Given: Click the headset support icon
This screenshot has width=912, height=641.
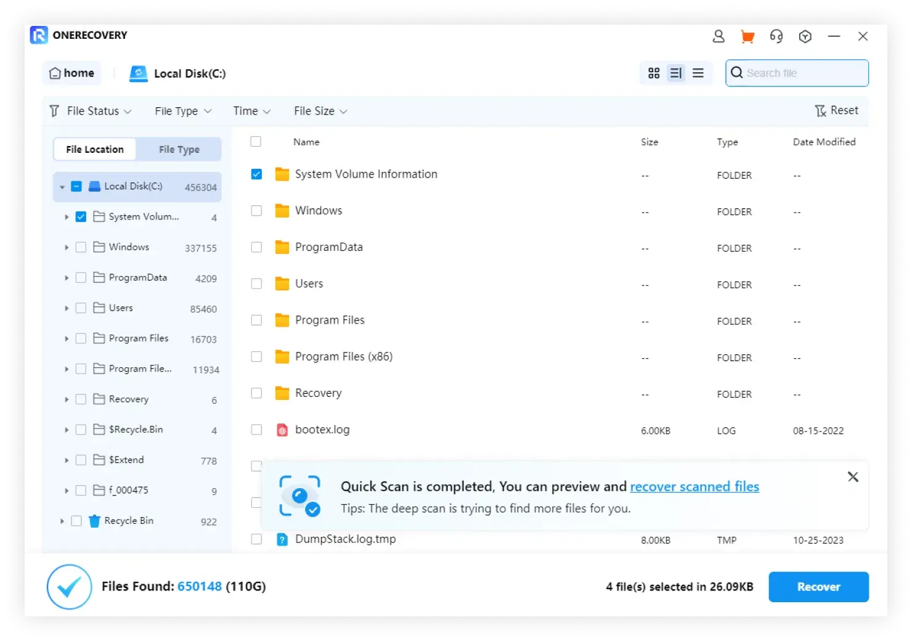Looking at the screenshot, I should click(776, 36).
